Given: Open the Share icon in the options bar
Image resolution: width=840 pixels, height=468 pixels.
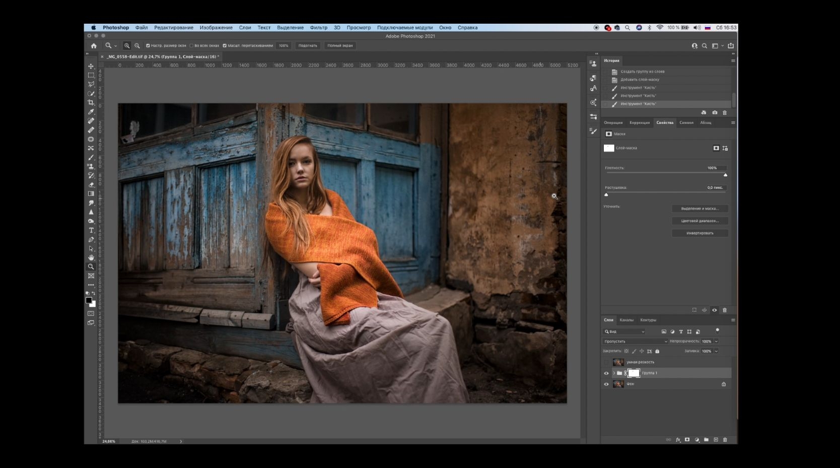Looking at the screenshot, I should 731,45.
